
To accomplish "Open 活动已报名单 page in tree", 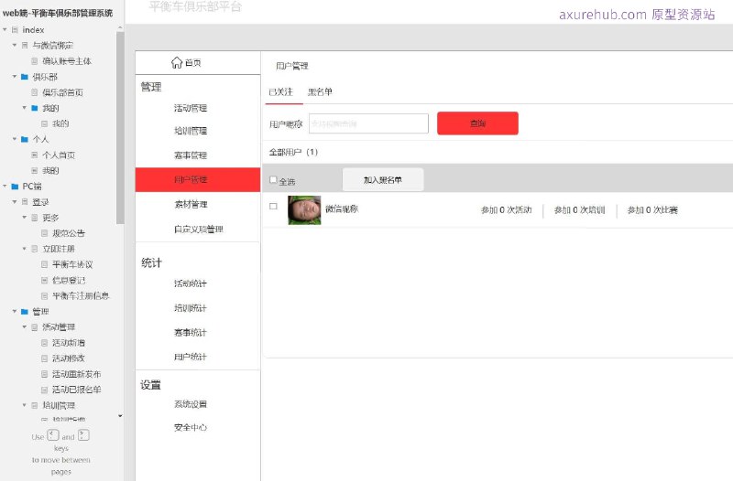I will [x=76, y=390].
